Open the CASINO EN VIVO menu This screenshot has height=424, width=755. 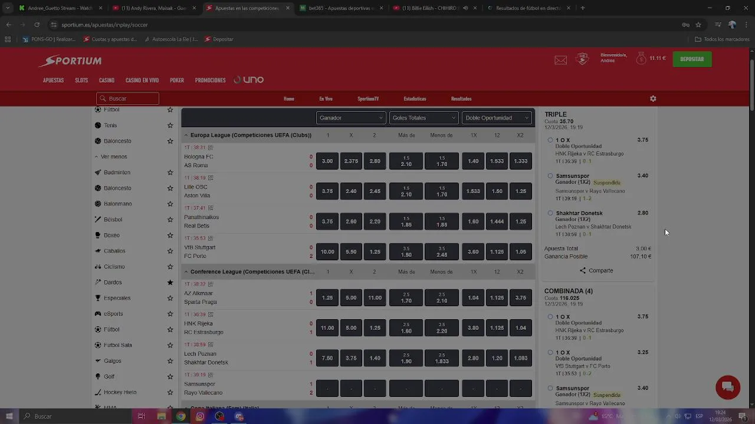[142, 80]
